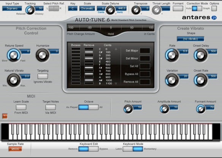222x158 pixels.
Task: Click the Set Minor button
Action: tap(145, 58)
